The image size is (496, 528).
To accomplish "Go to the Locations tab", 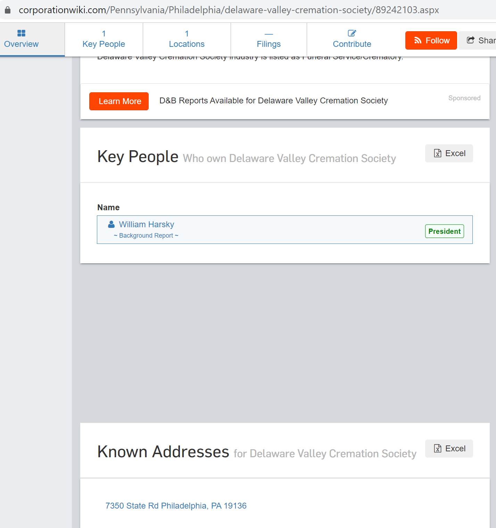I will [x=187, y=39].
